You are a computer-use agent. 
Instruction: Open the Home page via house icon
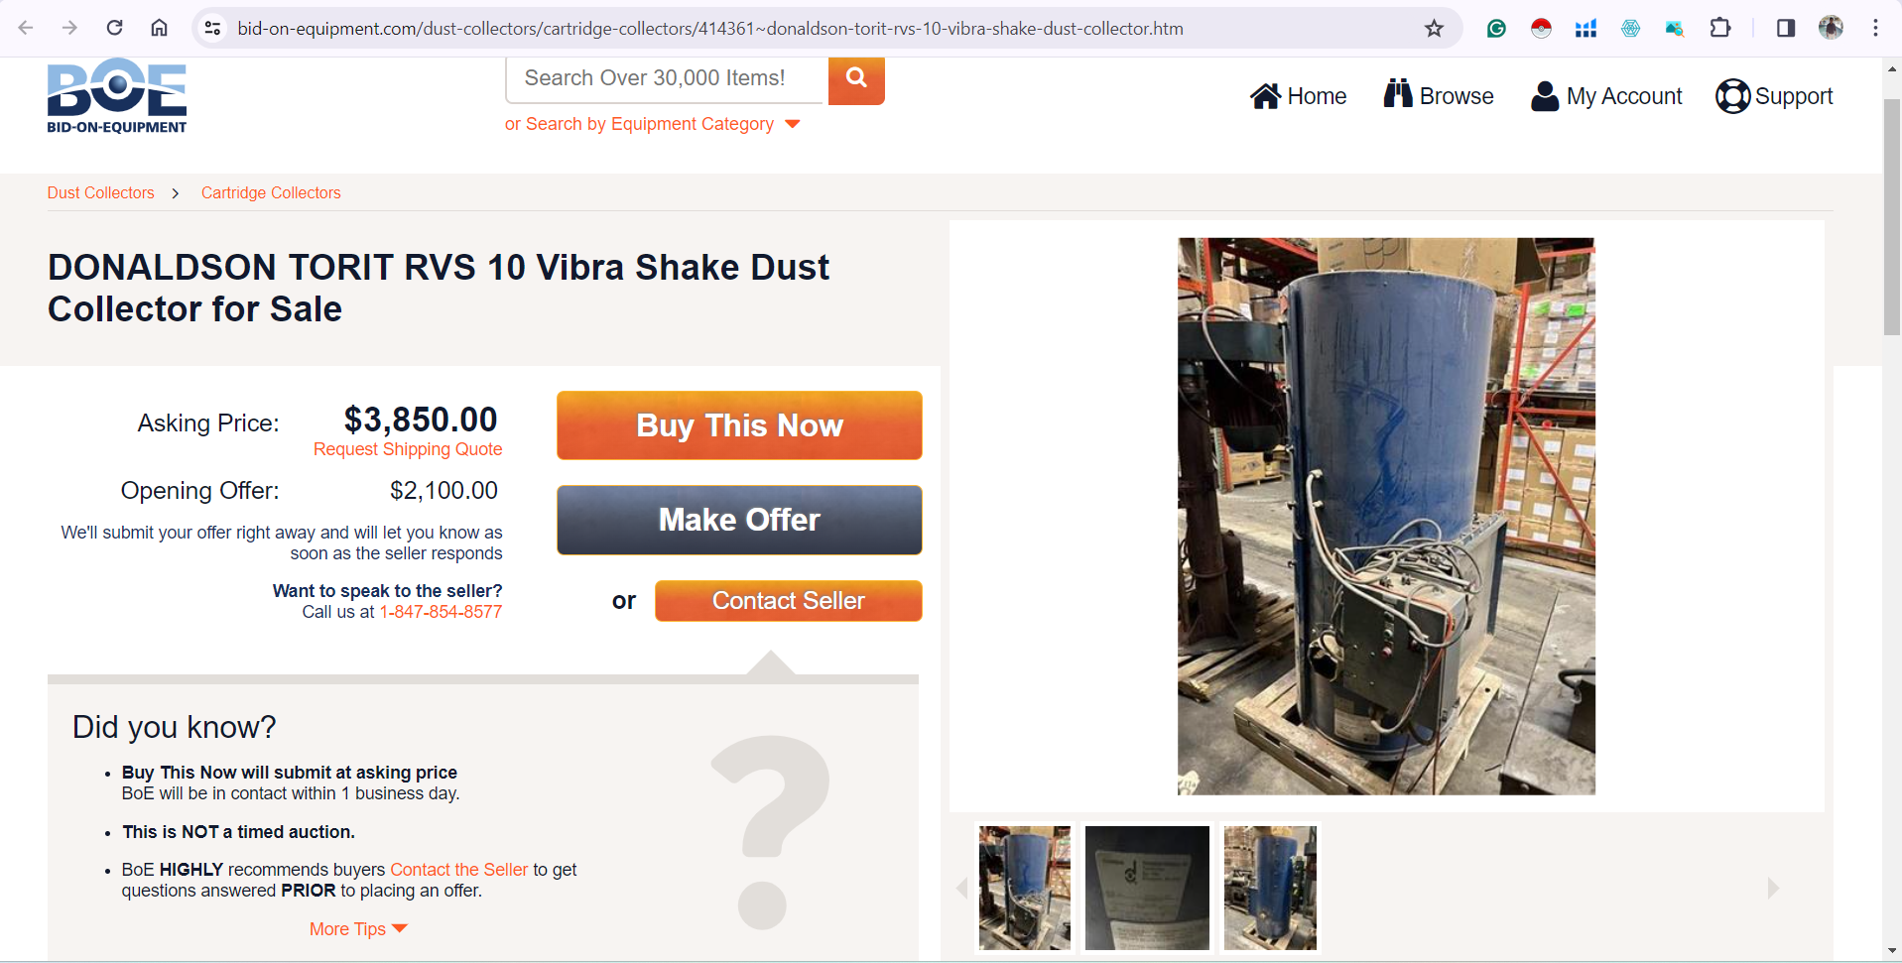(1298, 96)
